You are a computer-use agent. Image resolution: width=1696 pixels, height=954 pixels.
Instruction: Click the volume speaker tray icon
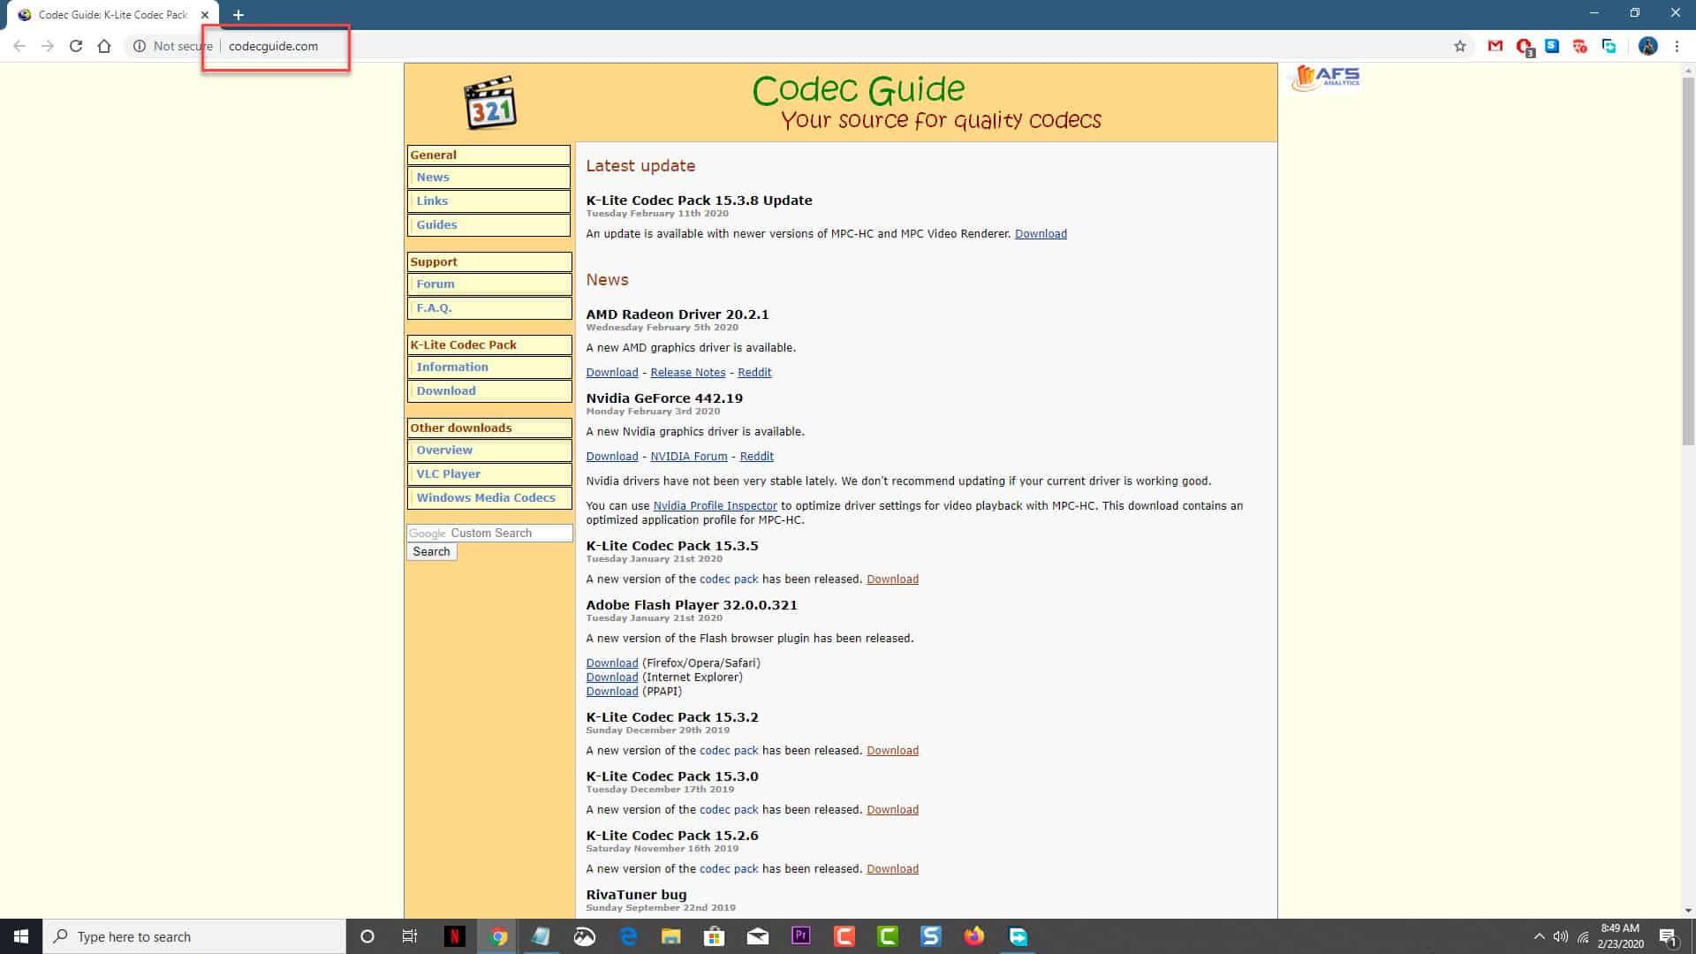[x=1561, y=936]
